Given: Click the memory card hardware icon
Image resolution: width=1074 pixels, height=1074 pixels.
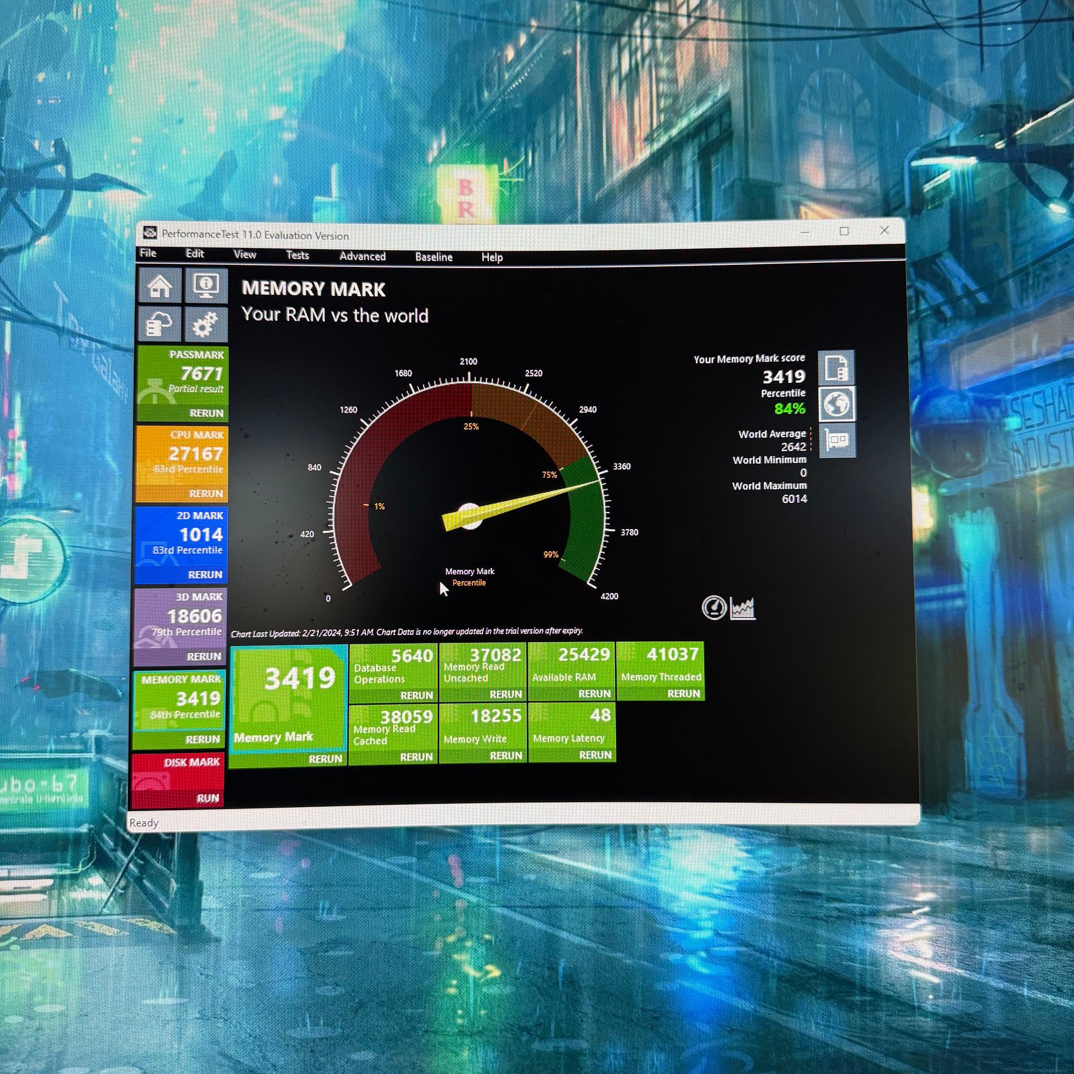Looking at the screenshot, I should coord(837,441).
